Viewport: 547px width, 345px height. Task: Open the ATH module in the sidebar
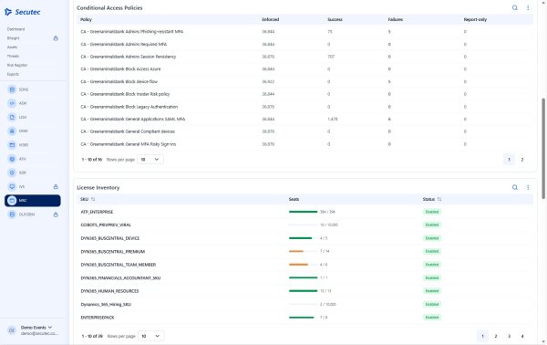tap(17, 159)
